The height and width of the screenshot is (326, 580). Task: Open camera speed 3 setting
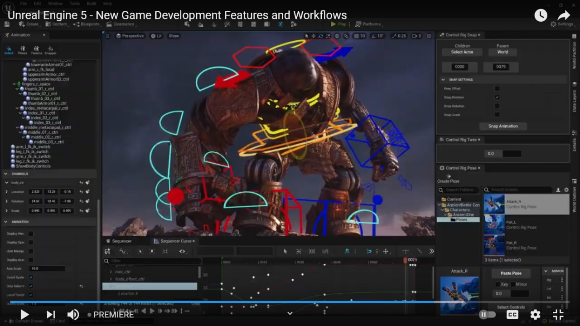pyautogui.click(x=416, y=36)
